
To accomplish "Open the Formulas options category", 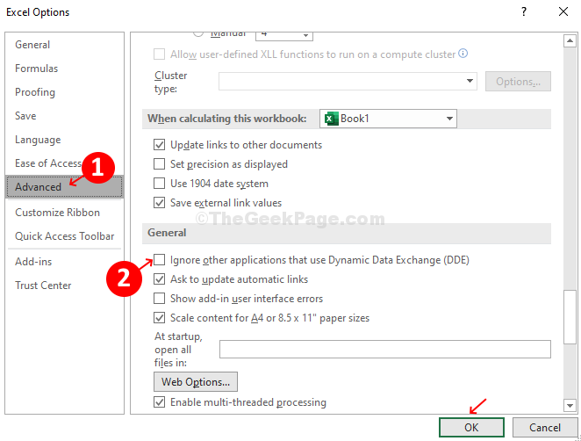I will click(x=36, y=69).
